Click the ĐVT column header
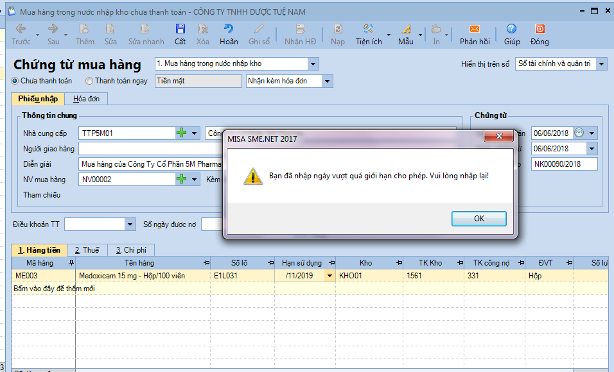The image size is (614, 372). point(549,263)
